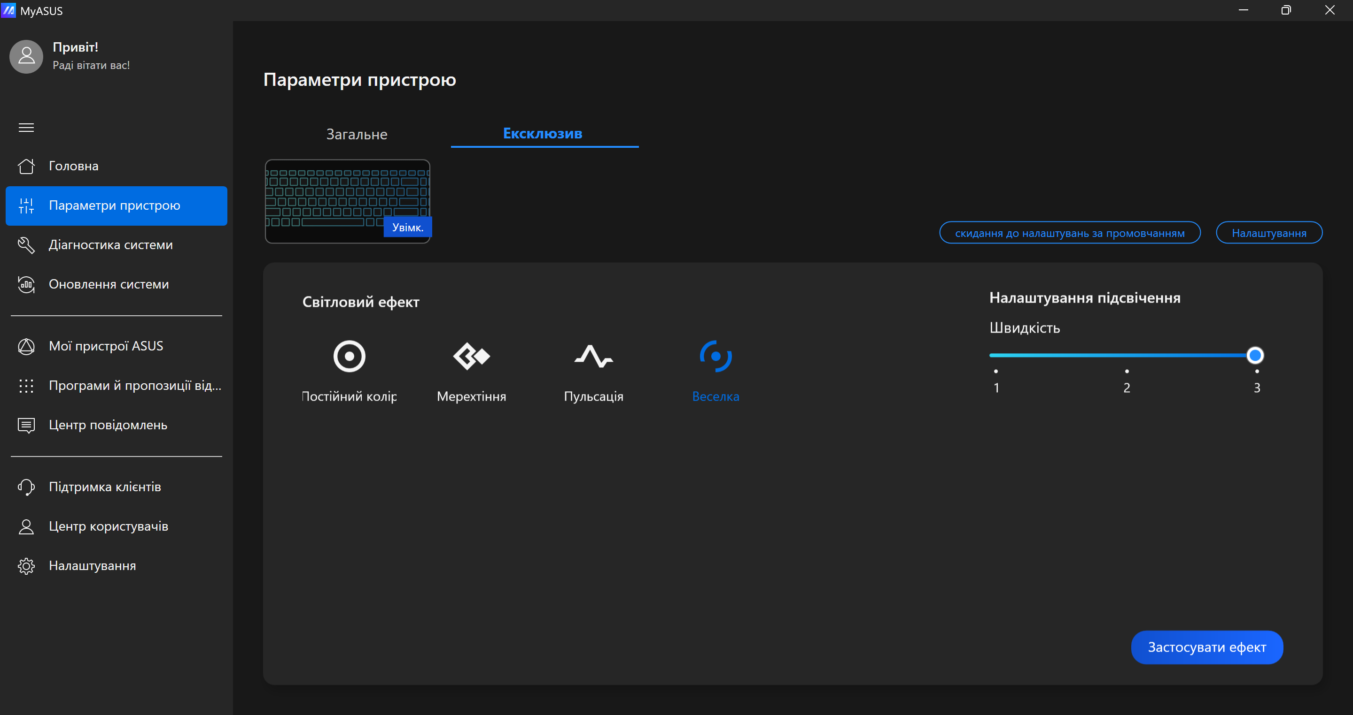
Task: Open Підтримка клієнтів in the sidebar
Action: pos(104,487)
